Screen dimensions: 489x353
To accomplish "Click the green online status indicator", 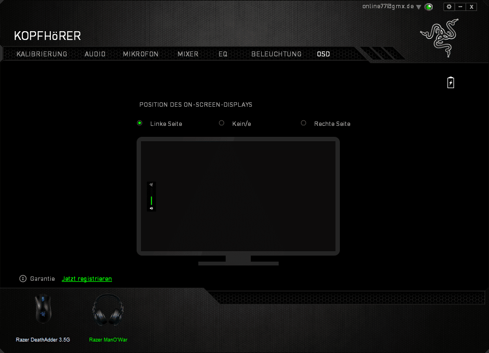I will (429, 7).
